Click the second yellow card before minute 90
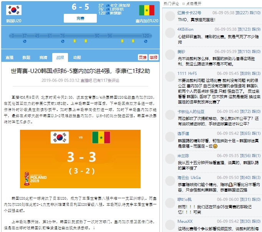The width and height of the screenshot is (262, 232). [x=86, y=41]
